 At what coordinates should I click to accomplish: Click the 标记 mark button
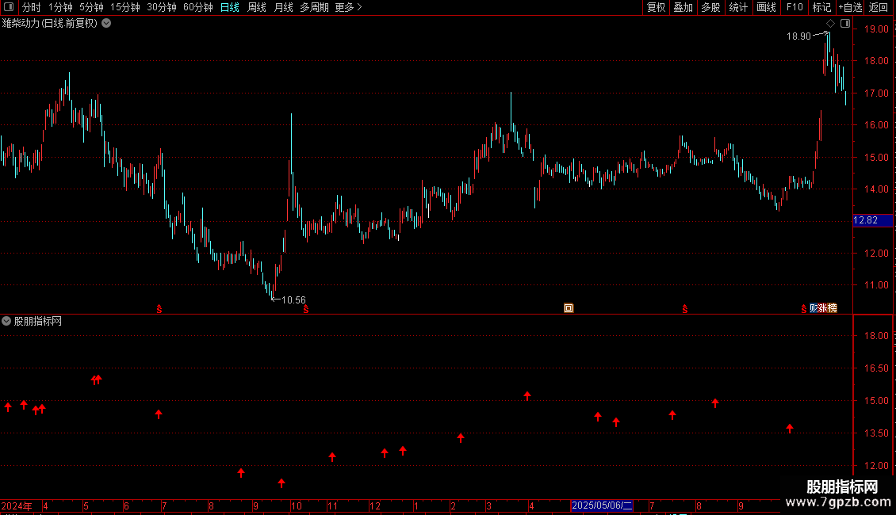point(821,7)
